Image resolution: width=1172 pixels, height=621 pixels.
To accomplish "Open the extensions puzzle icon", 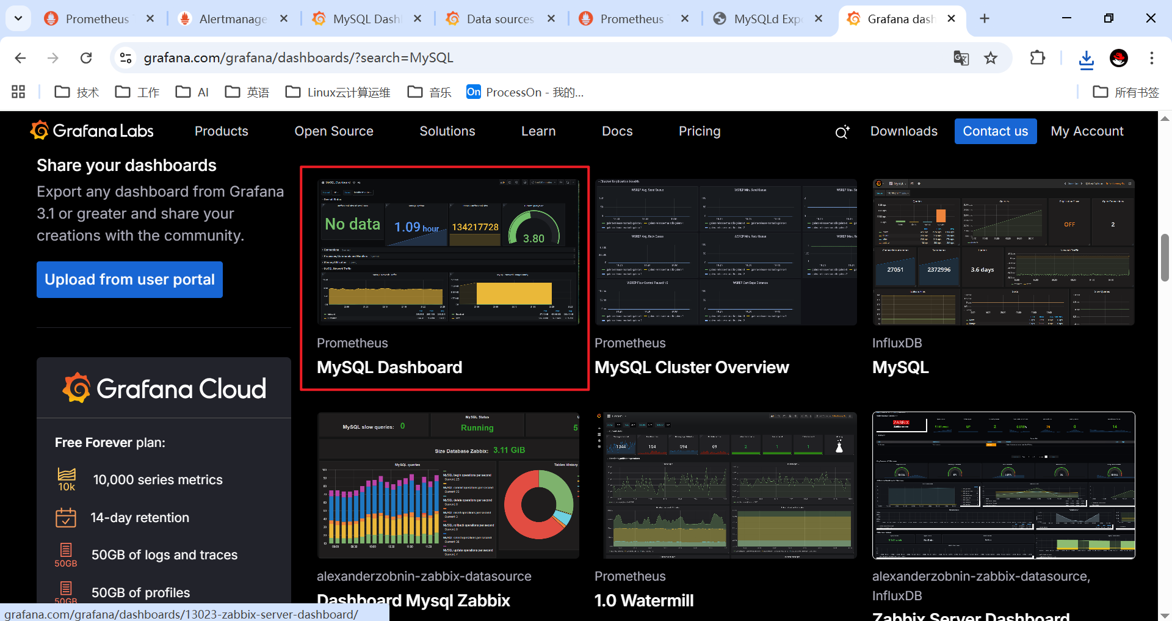I will click(1037, 58).
